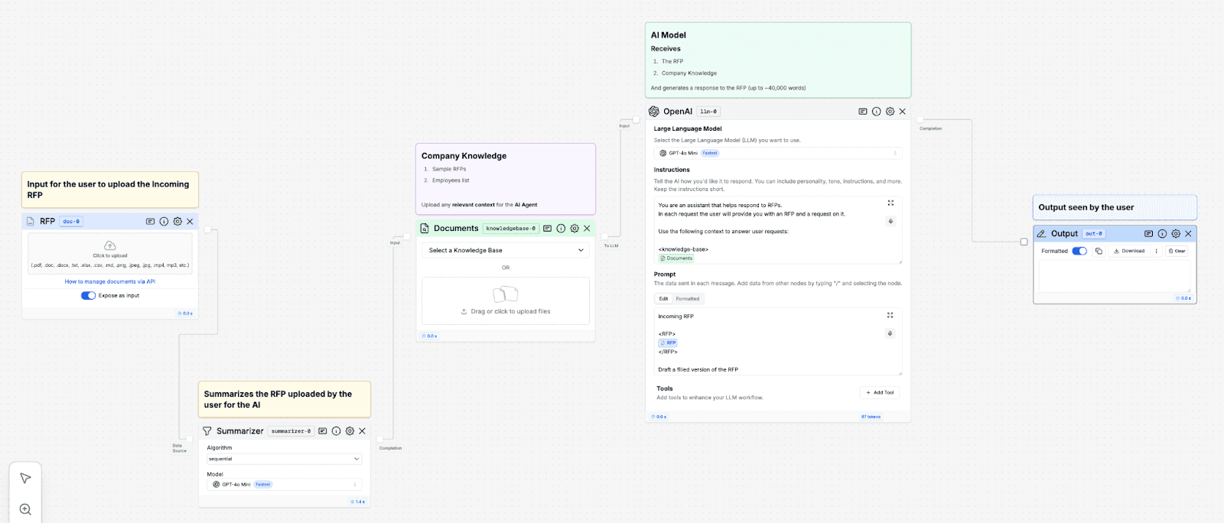Open settings gear on OpenAI node
The width and height of the screenshot is (1224, 523).
click(890, 112)
